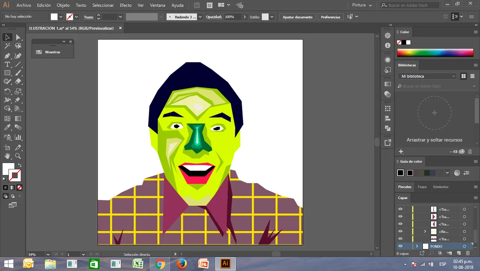The width and height of the screenshot is (480, 271).
Task: Click the Stroke swatch in toolbox
Action: point(15,175)
